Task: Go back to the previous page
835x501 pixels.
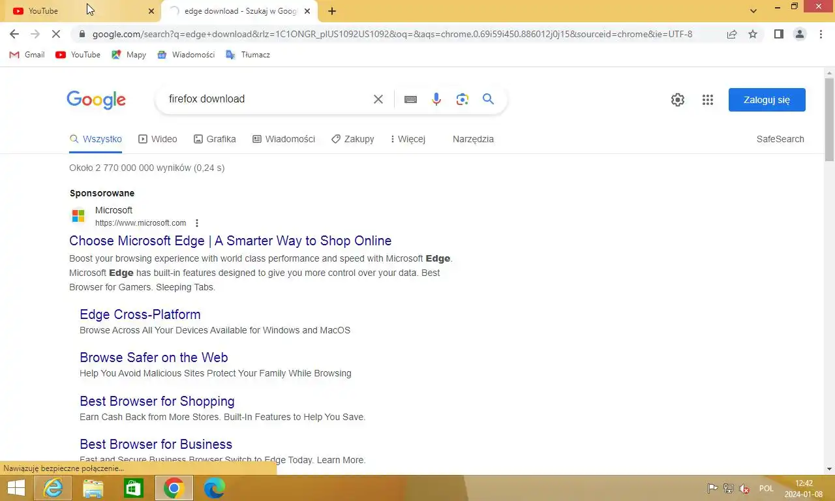Action: pyautogui.click(x=14, y=34)
